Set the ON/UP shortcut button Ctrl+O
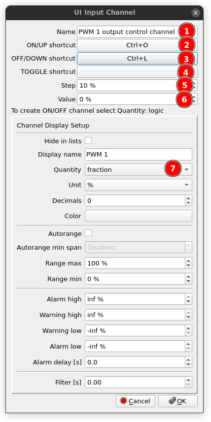The width and height of the screenshot is (211, 422). tap(137, 45)
